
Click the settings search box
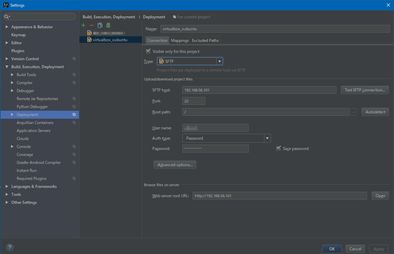coord(40,16)
